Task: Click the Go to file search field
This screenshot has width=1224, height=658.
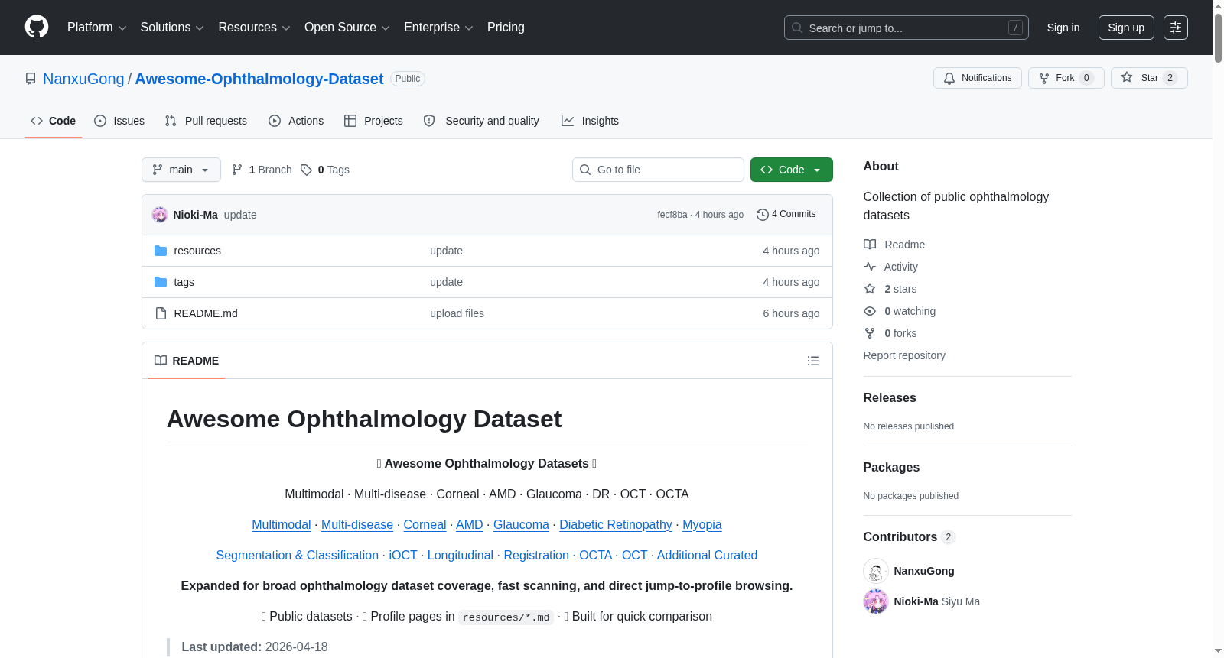Action: click(x=658, y=170)
